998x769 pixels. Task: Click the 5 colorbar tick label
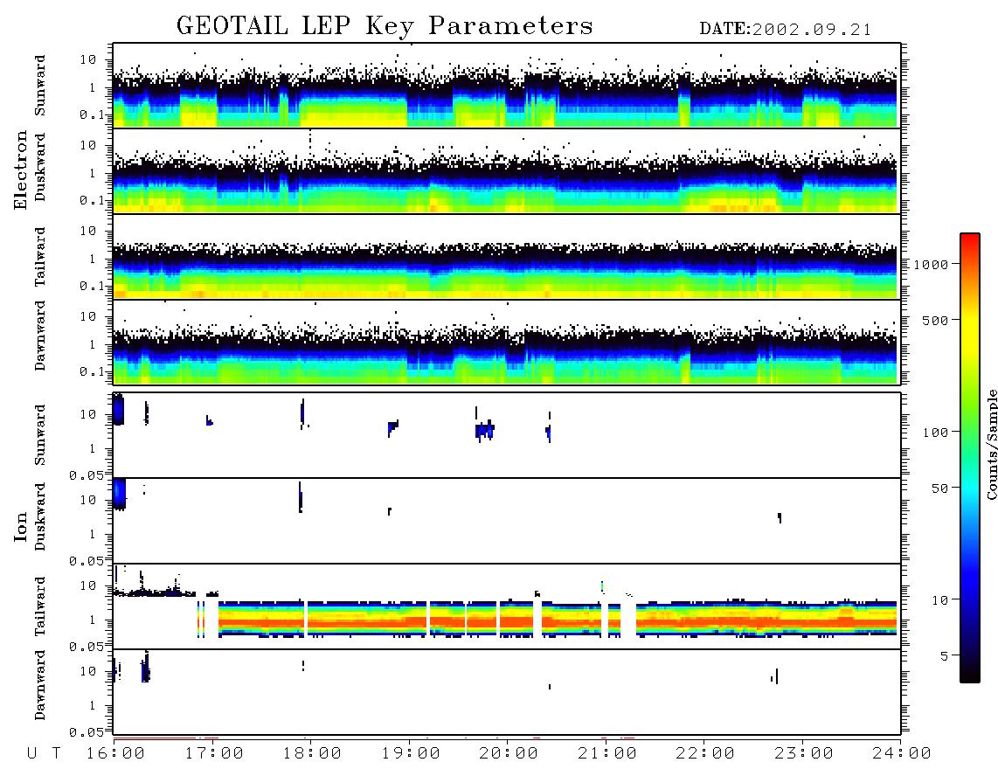(944, 655)
